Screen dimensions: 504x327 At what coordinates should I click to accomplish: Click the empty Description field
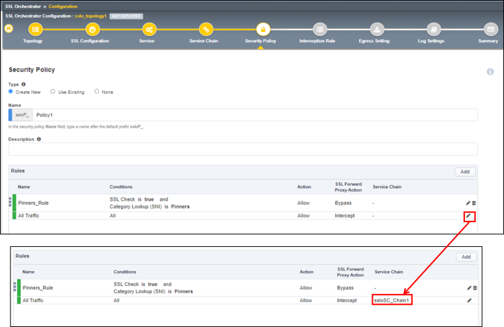[x=243, y=149]
